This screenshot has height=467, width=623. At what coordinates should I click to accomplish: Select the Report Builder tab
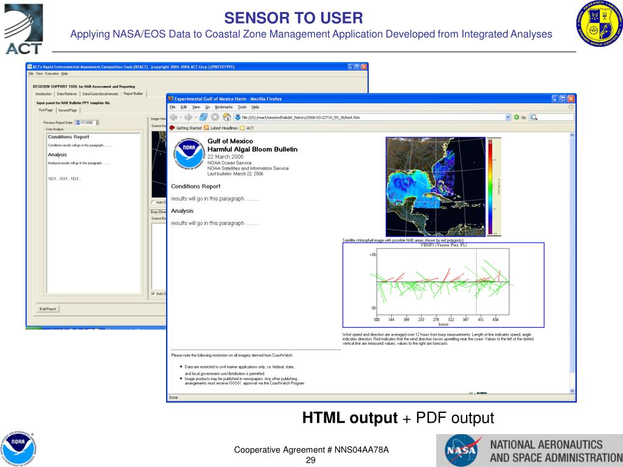(133, 94)
